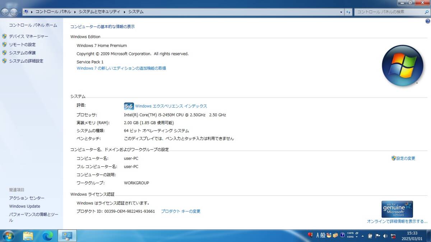Click the power plug battery tray icon
This screenshot has width=431, height=242.
pyautogui.click(x=370, y=236)
